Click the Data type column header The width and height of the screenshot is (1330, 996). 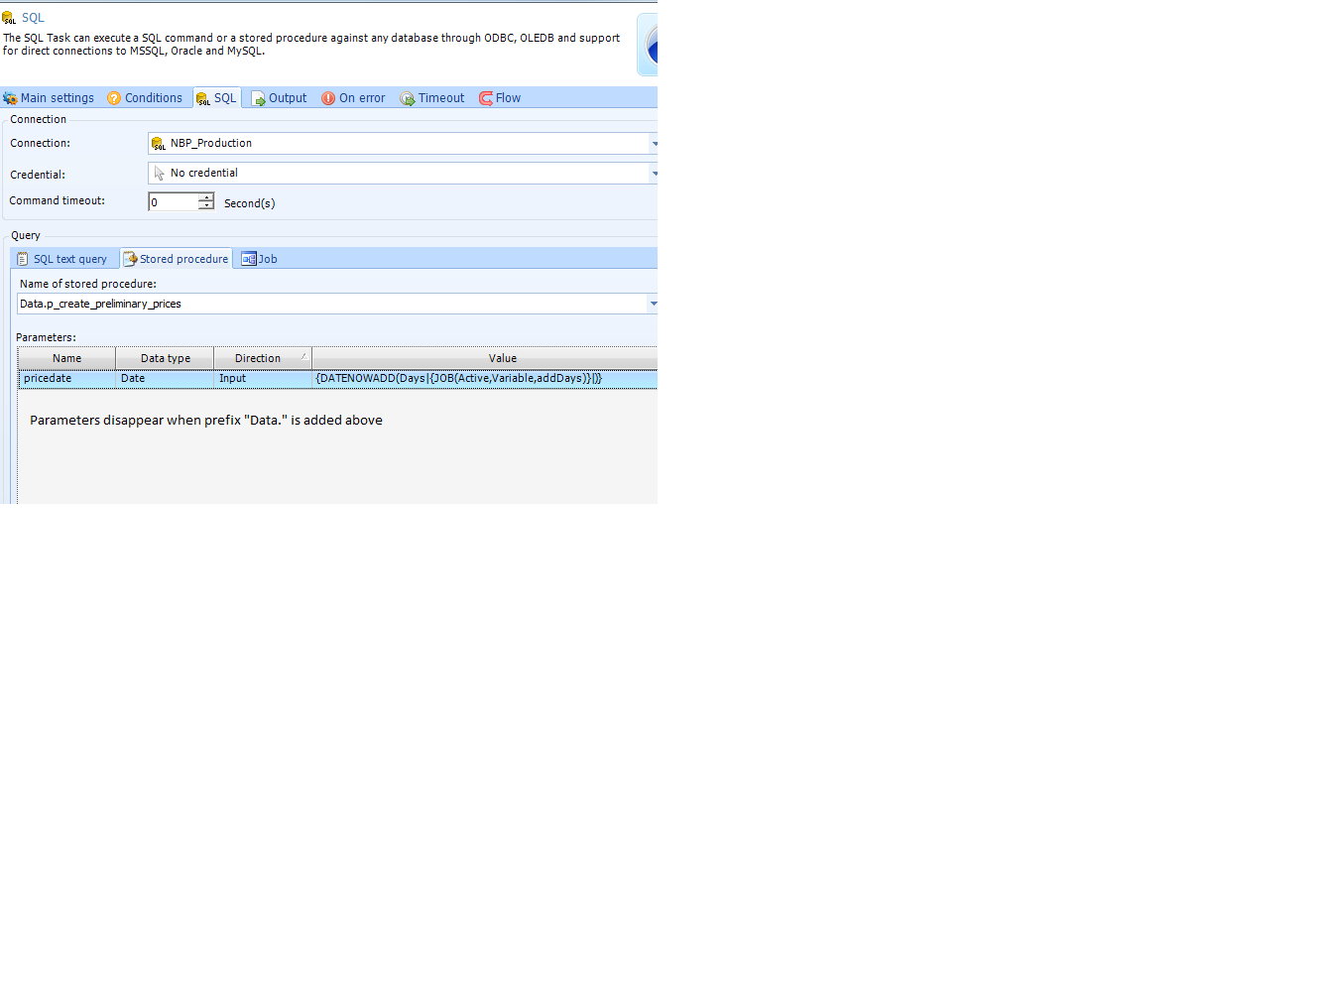pyautogui.click(x=165, y=358)
